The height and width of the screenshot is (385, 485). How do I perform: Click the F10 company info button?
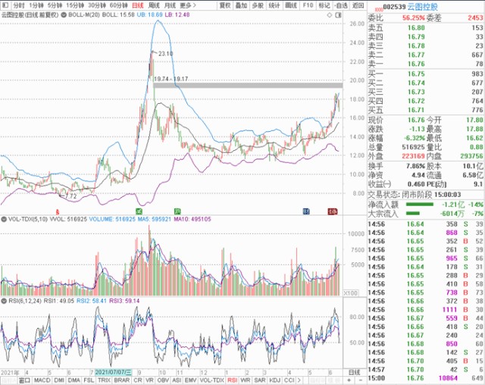point(307,5)
